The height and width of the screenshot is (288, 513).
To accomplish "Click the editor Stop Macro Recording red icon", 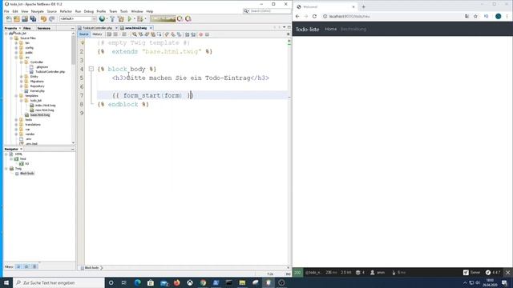I will tap(201, 34).
